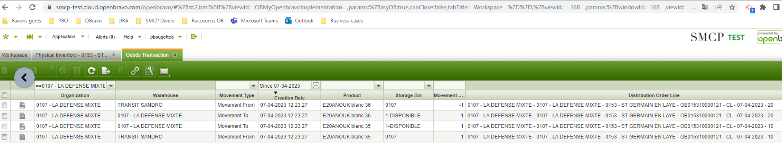Click the Translate page icon
The height and width of the screenshot is (153, 782).
tap(705, 7)
